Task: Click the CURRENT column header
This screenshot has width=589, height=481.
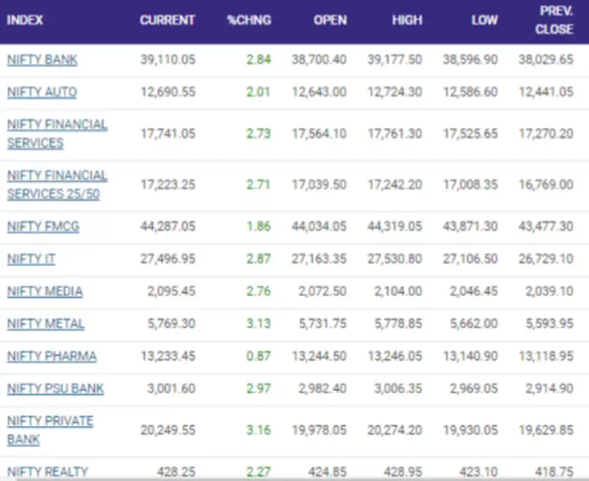Action: point(167,20)
